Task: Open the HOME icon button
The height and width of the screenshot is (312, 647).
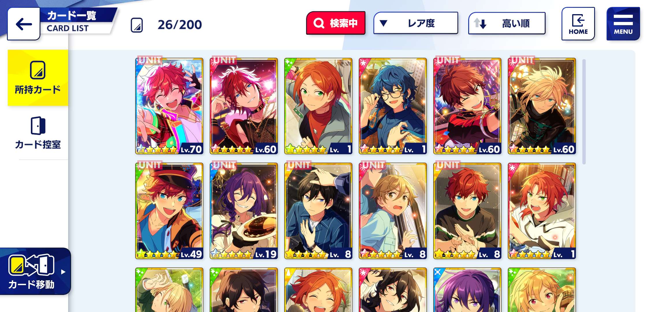Action: [578, 24]
